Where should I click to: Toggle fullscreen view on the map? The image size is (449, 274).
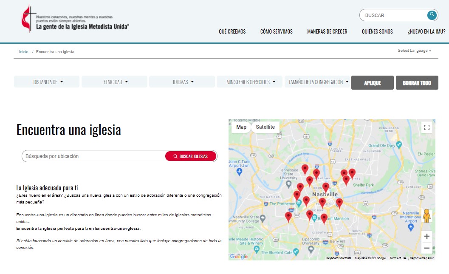(x=426, y=127)
